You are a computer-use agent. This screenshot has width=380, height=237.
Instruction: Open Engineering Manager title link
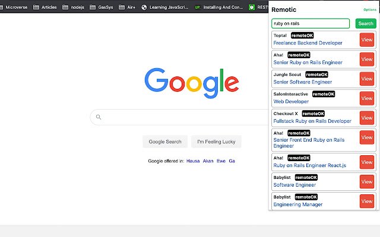pyautogui.click(x=298, y=204)
